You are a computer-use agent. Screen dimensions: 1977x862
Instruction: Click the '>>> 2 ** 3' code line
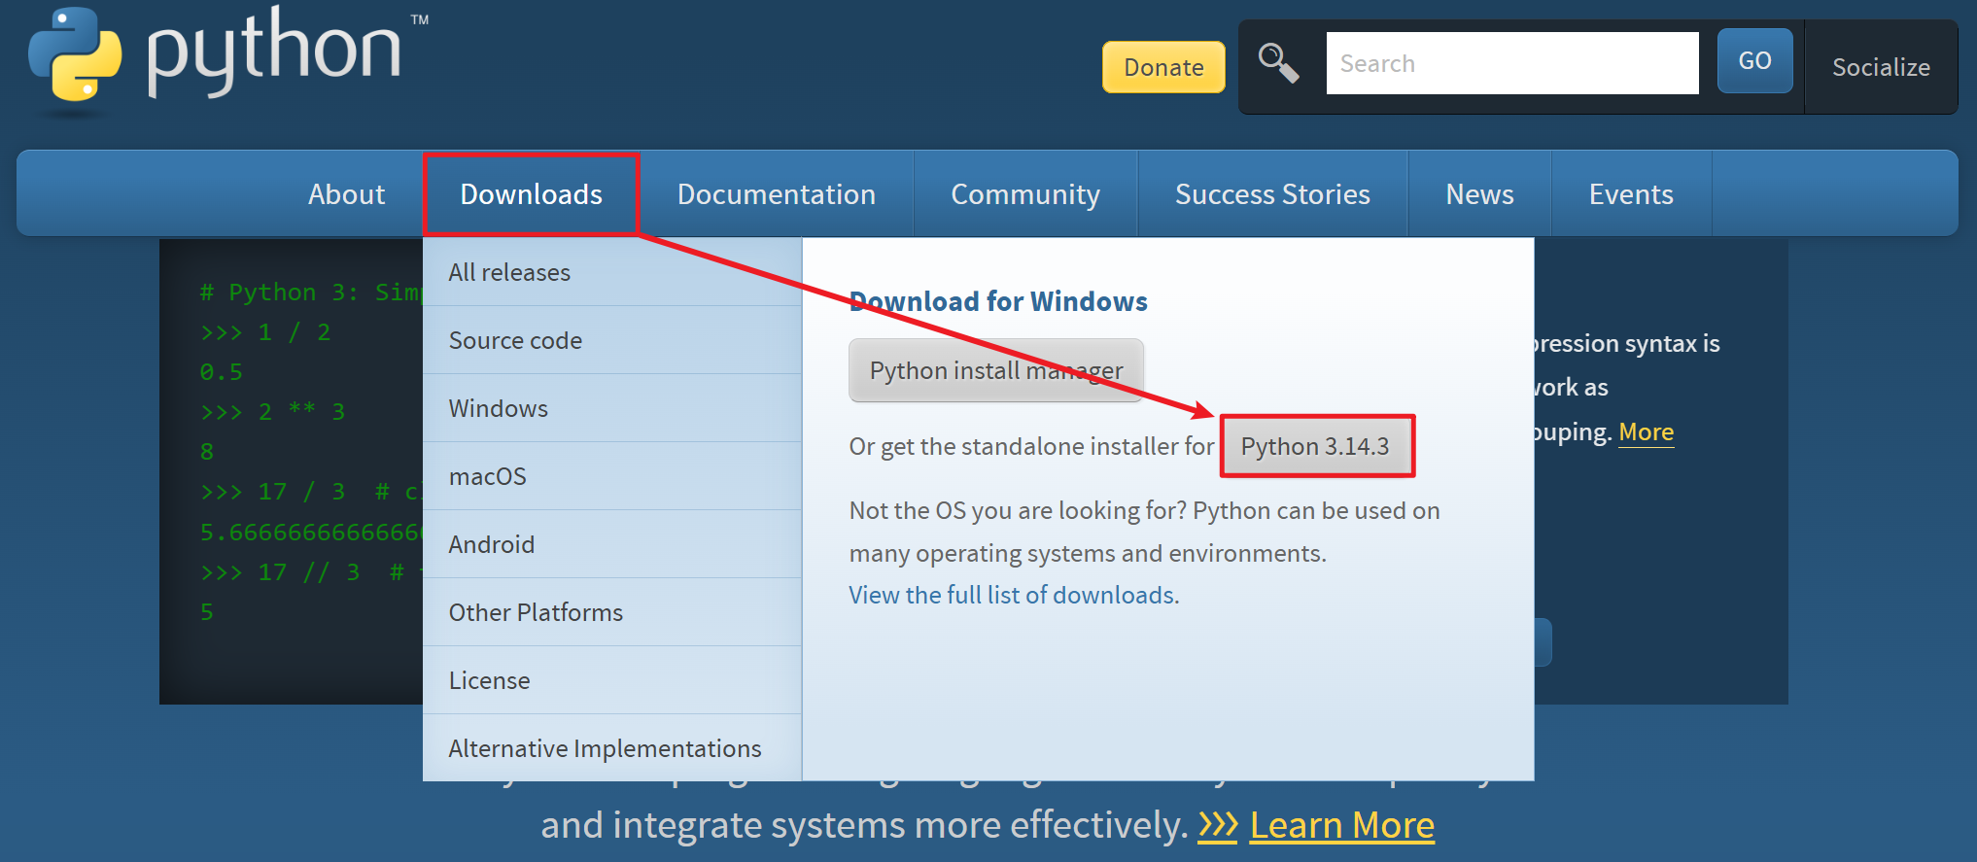[272, 412]
